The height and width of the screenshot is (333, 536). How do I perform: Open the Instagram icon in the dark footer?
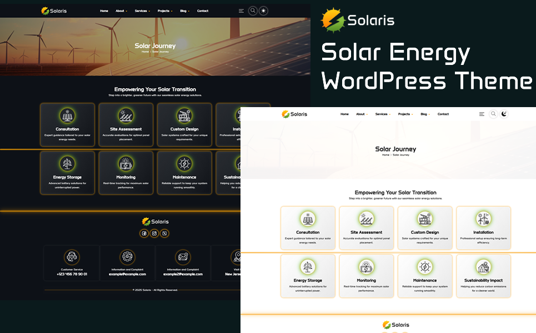pyautogui.click(x=154, y=234)
